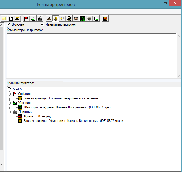Open the Terrain Editor mountain icon
The width and height of the screenshot is (182, 172).
click(49, 19)
